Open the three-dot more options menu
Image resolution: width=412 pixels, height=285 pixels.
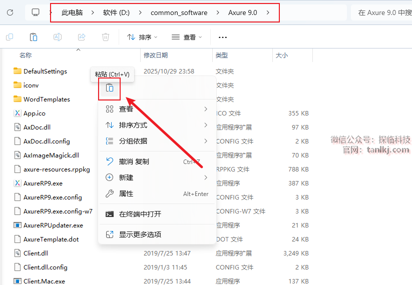pyautogui.click(x=223, y=37)
